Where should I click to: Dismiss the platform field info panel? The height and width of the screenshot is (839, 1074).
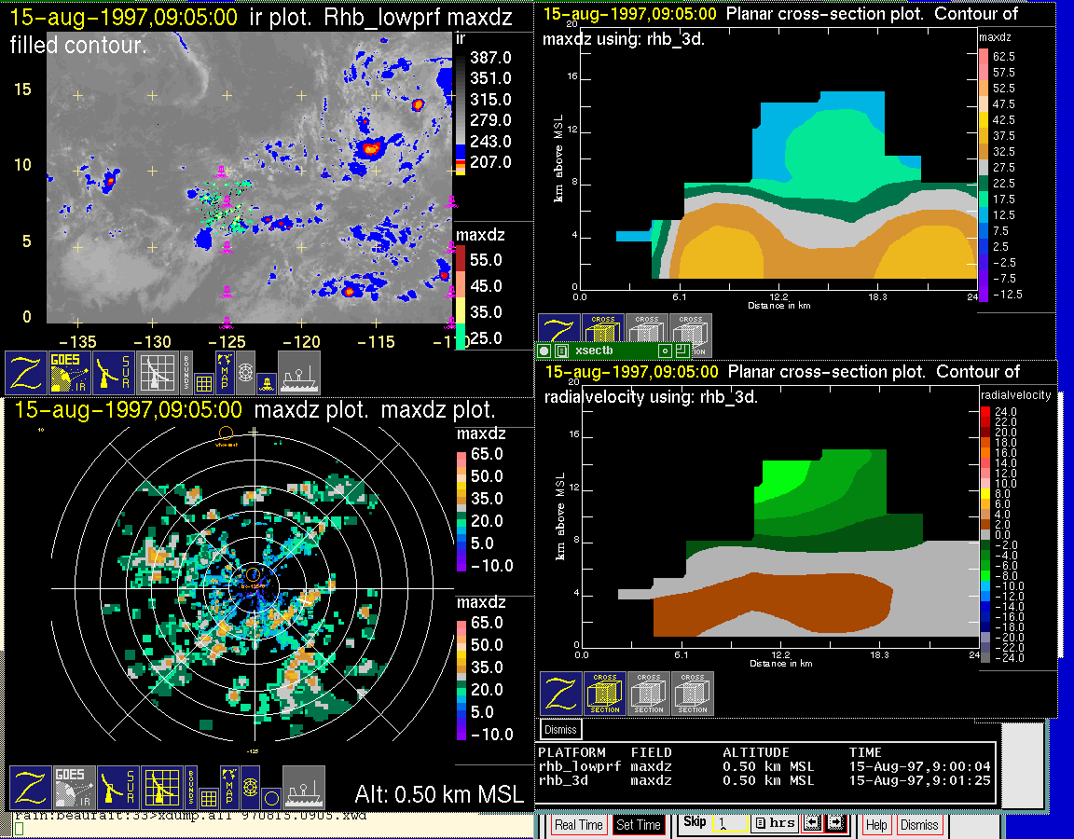pyautogui.click(x=560, y=729)
